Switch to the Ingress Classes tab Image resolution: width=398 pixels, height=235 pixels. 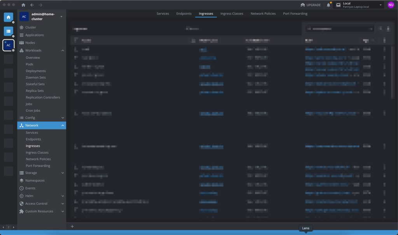click(232, 14)
